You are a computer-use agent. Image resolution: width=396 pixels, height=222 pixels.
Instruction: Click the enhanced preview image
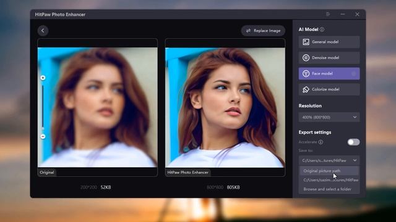coord(225,107)
